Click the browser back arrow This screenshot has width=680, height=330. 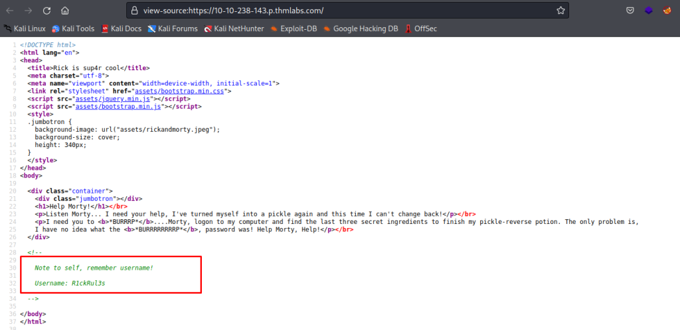pyautogui.click(x=9, y=11)
